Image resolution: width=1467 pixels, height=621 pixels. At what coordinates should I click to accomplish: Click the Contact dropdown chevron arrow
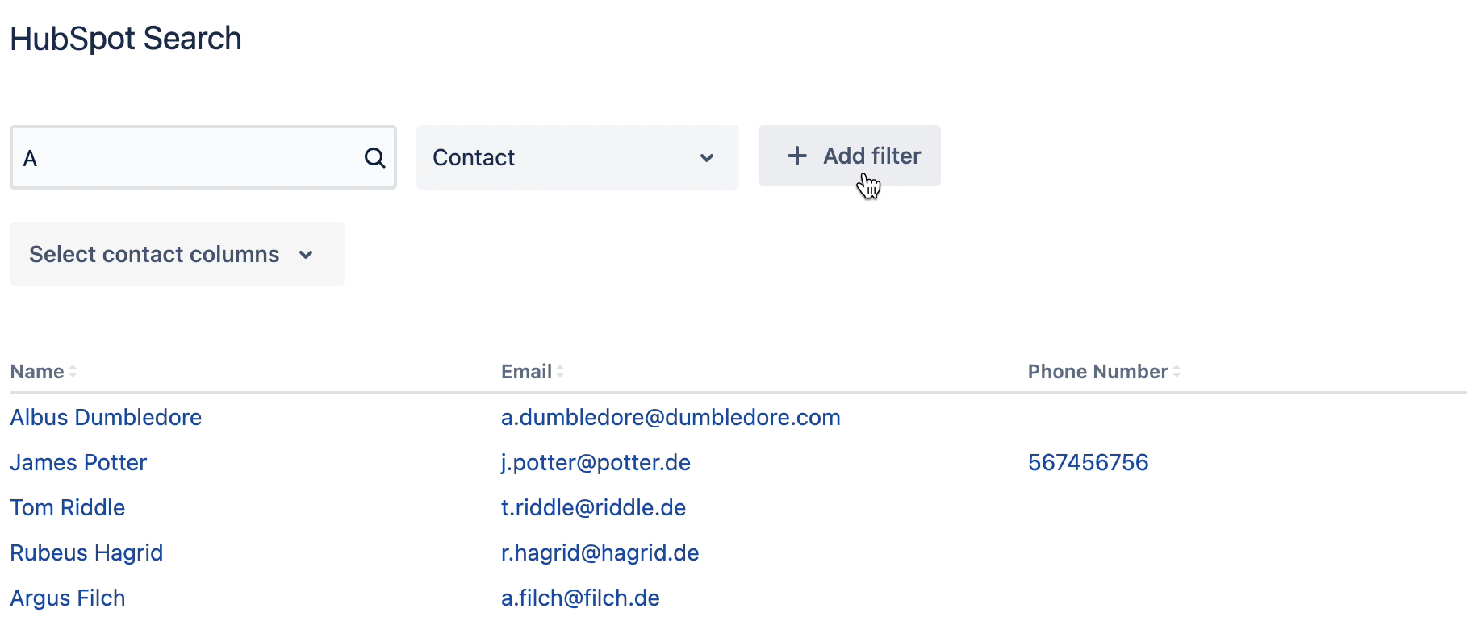click(707, 158)
